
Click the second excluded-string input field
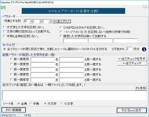100,41
